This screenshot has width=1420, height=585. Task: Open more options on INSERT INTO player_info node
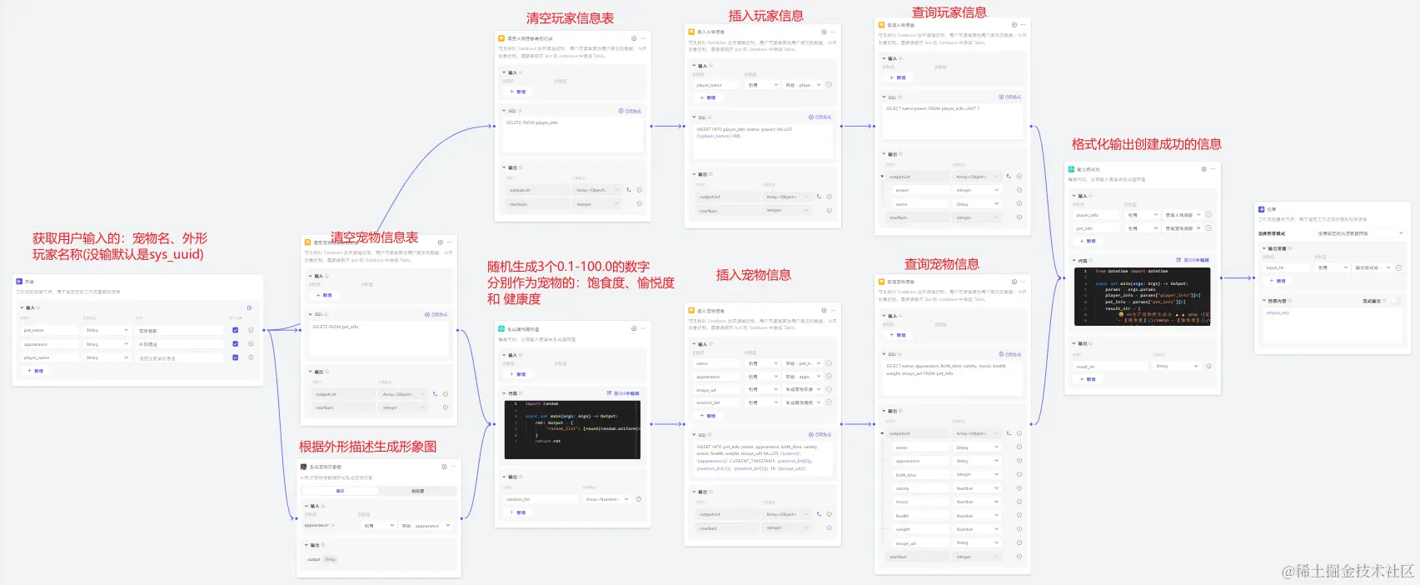(833, 32)
